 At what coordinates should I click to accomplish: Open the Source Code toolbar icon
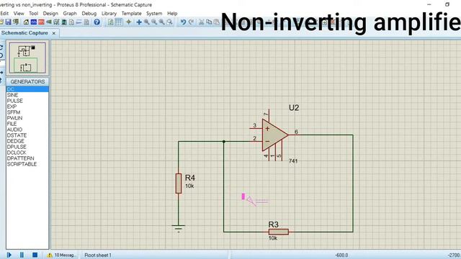79,22
